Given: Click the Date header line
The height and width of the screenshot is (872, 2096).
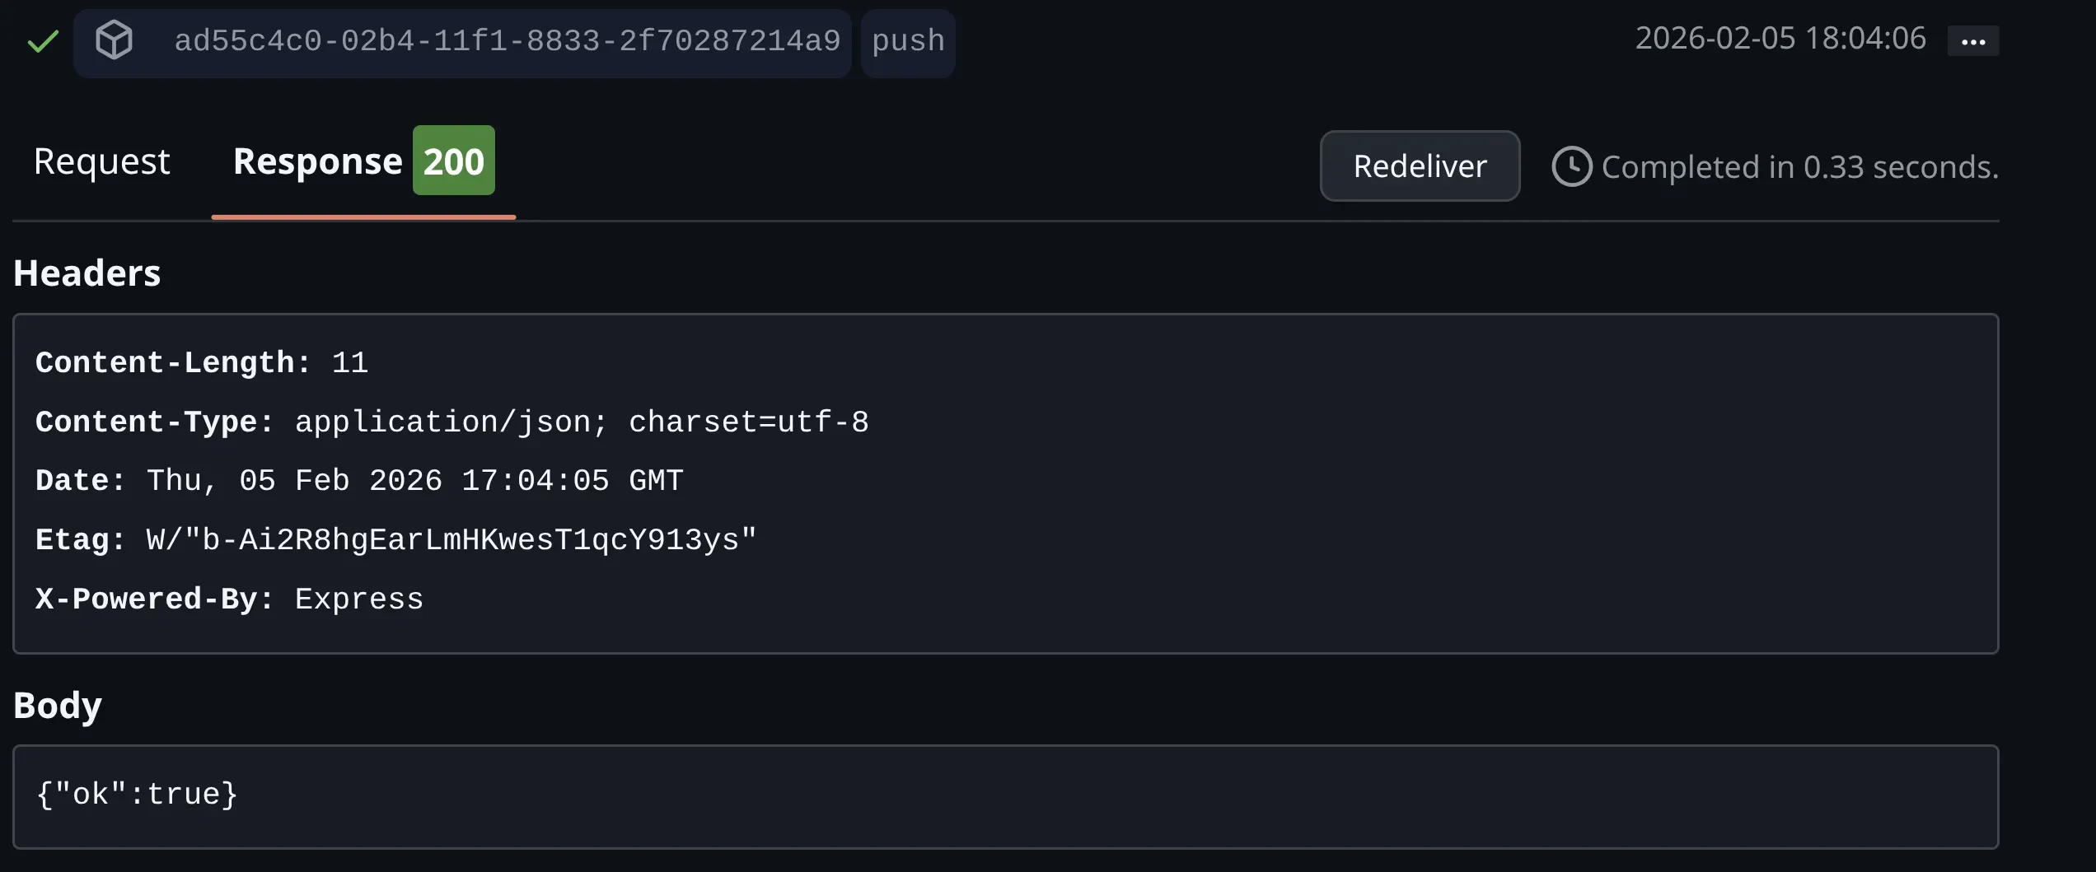Looking at the screenshot, I should point(358,480).
